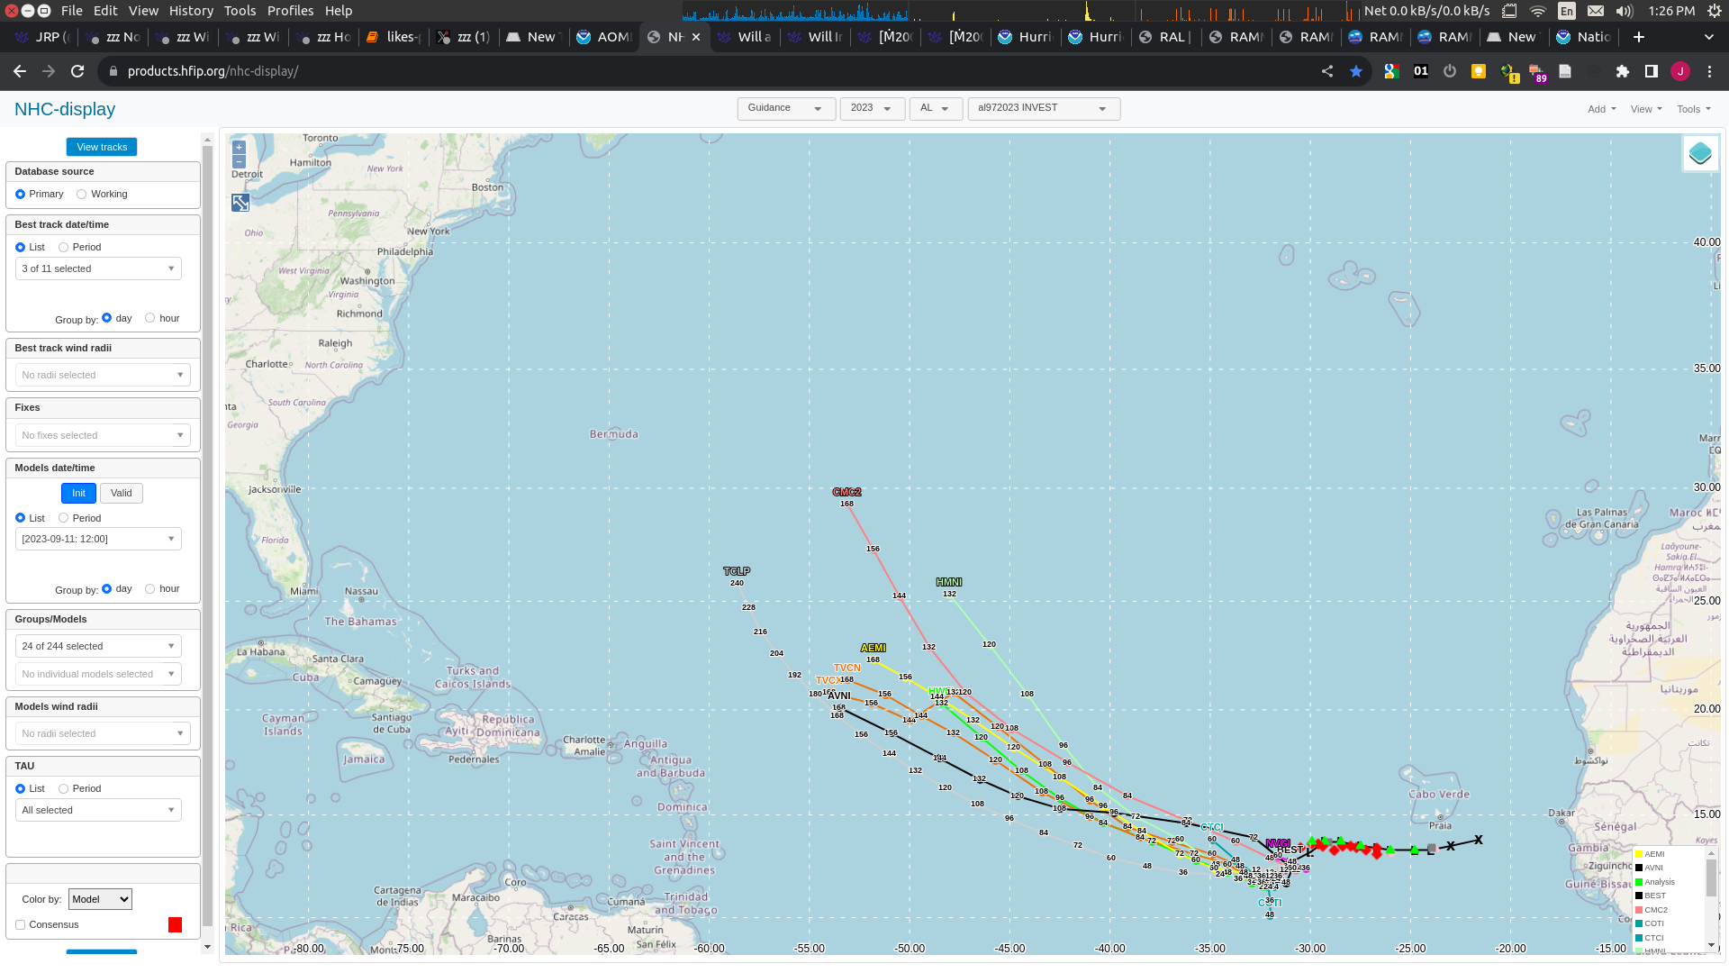Open the yellow lightbulb Keep extension
Screen dimensions: 1729x973
[1479, 71]
